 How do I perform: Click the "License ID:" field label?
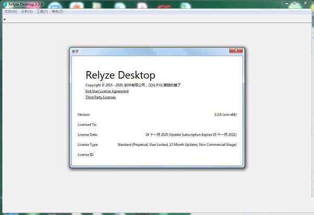pyautogui.click(x=85, y=154)
